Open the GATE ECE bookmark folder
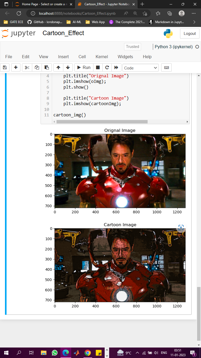 (14, 22)
